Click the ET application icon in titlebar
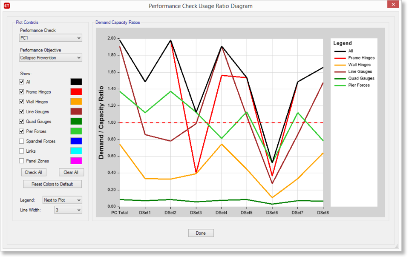Viewport: 409px width, 259px height. point(6,6)
